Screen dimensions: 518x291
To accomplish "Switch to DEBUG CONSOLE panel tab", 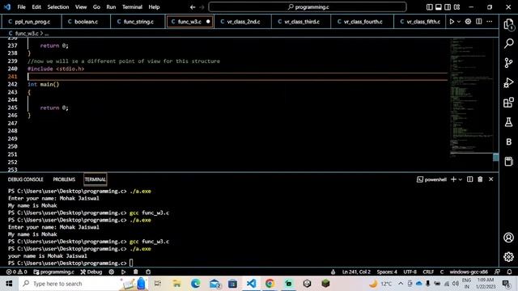I will click(x=25, y=179).
